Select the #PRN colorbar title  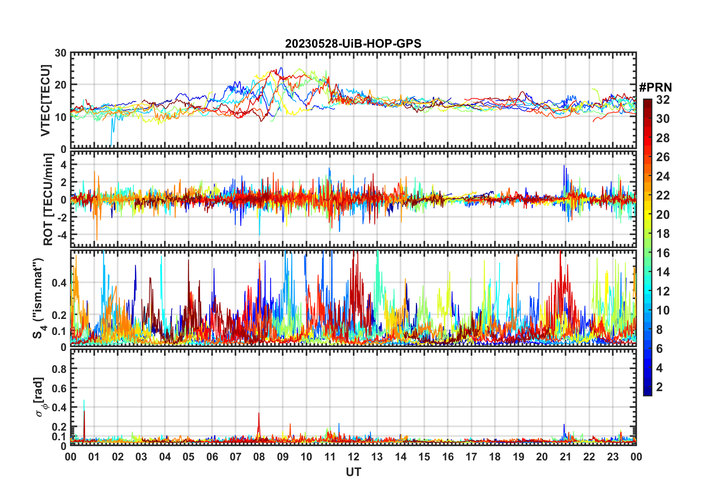(x=655, y=87)
